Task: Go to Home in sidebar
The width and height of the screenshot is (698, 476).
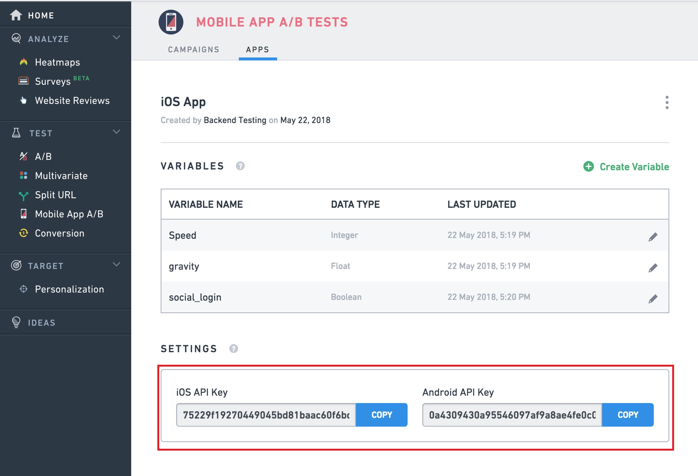Action: point(41,15)
